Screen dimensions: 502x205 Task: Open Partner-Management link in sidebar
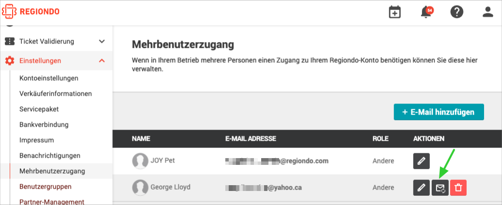point(51,202)
